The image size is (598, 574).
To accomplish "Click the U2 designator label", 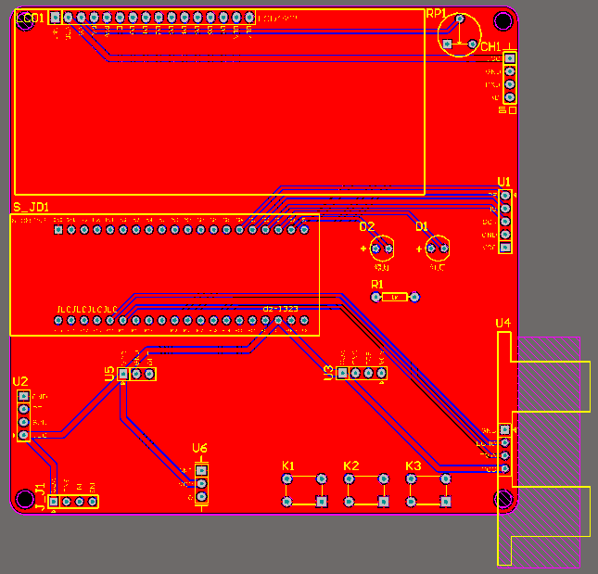I will click(20, 382).
